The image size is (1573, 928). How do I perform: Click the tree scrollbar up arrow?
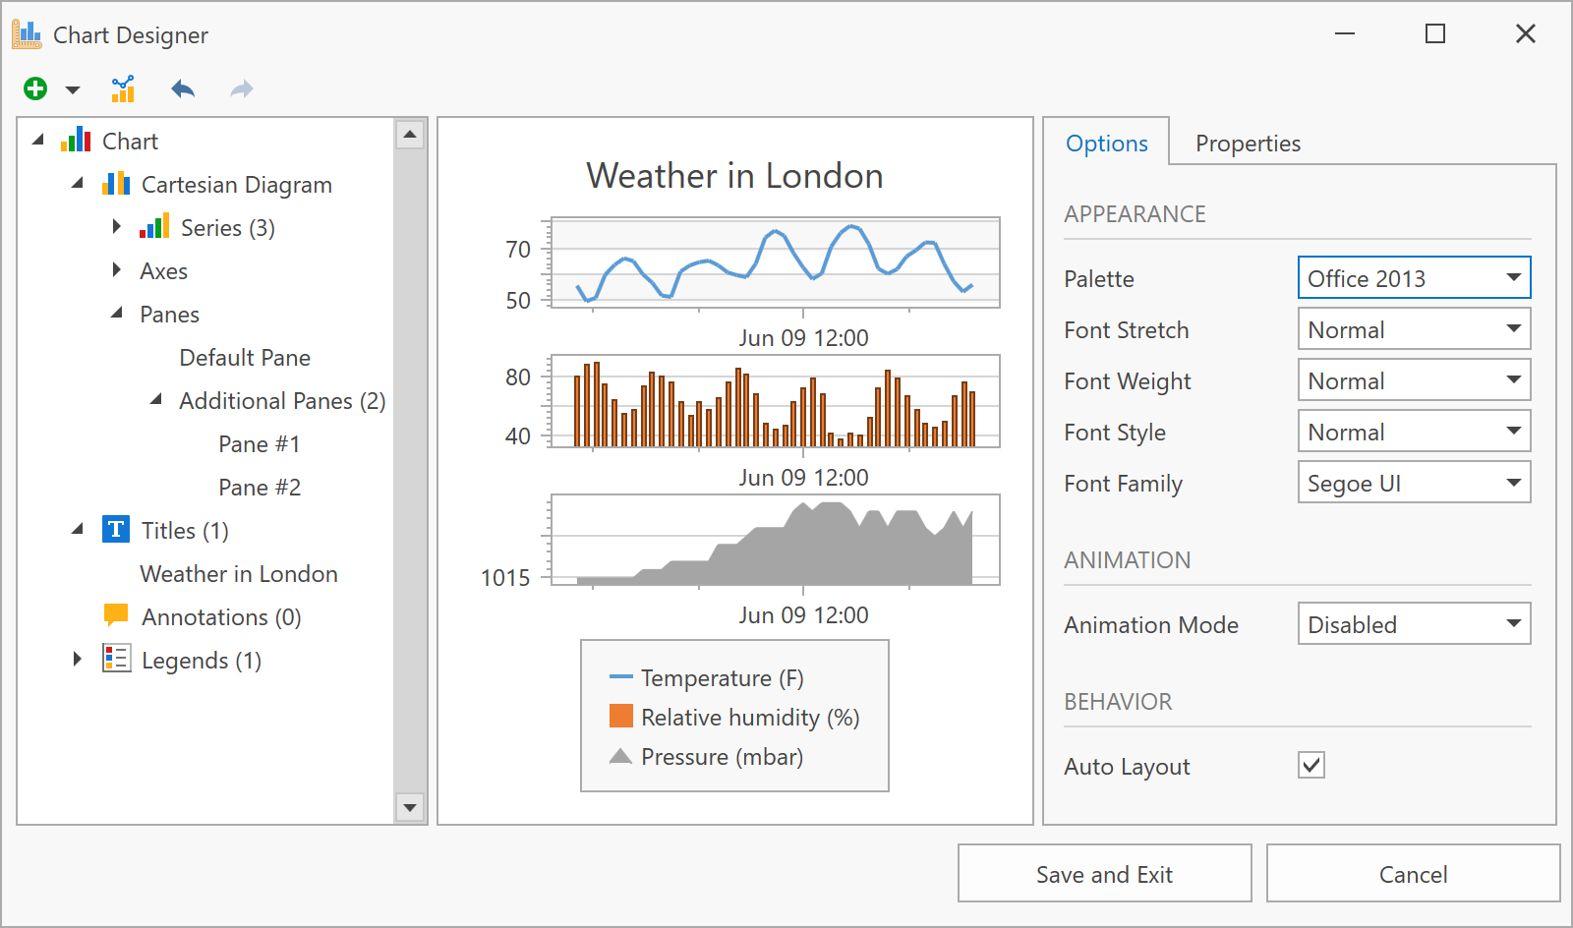coord(410,134)
